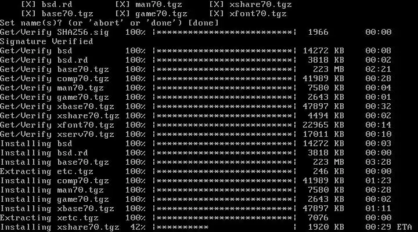Screen dimensions: 418x232
Task: Click the 'Get/Verify base70.tgz' line label
Action: (x=55, y=70)
